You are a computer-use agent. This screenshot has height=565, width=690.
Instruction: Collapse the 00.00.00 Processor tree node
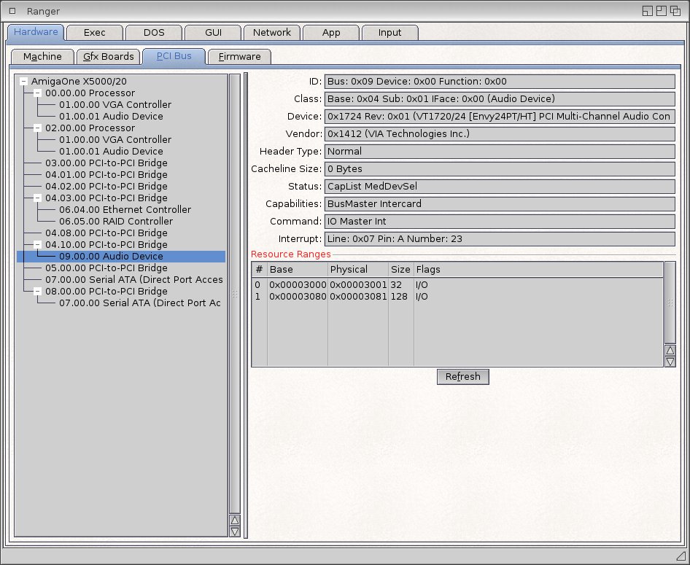click(x=37, y=93)
